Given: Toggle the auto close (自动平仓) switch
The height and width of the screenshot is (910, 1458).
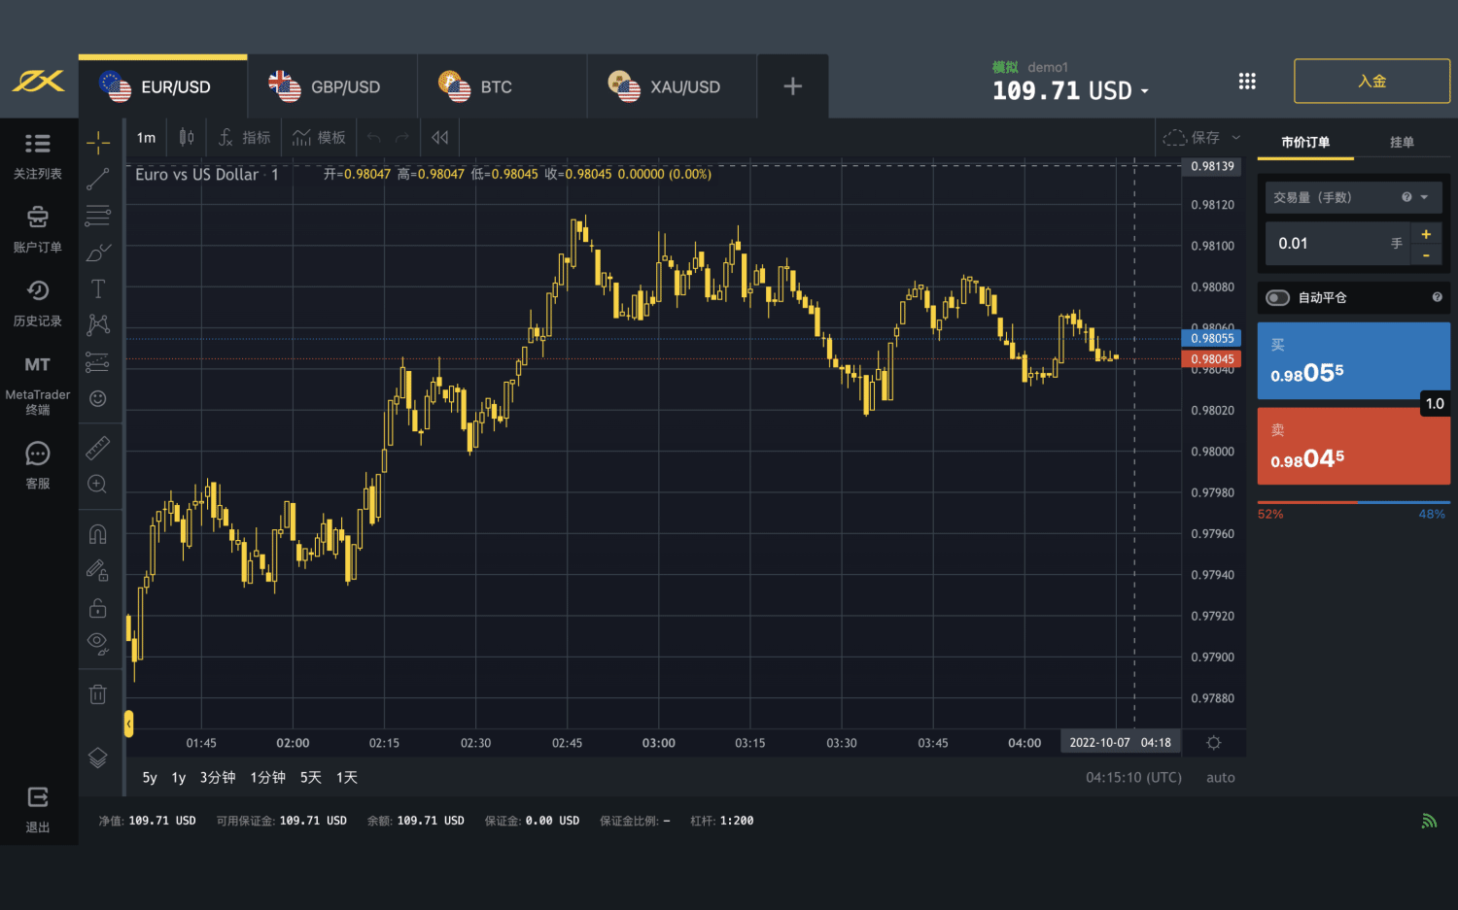Looking at the screenshot, I should (x=1278, y=298).
